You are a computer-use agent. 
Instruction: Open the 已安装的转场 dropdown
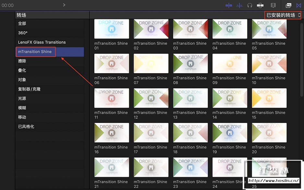coord(283,15)
